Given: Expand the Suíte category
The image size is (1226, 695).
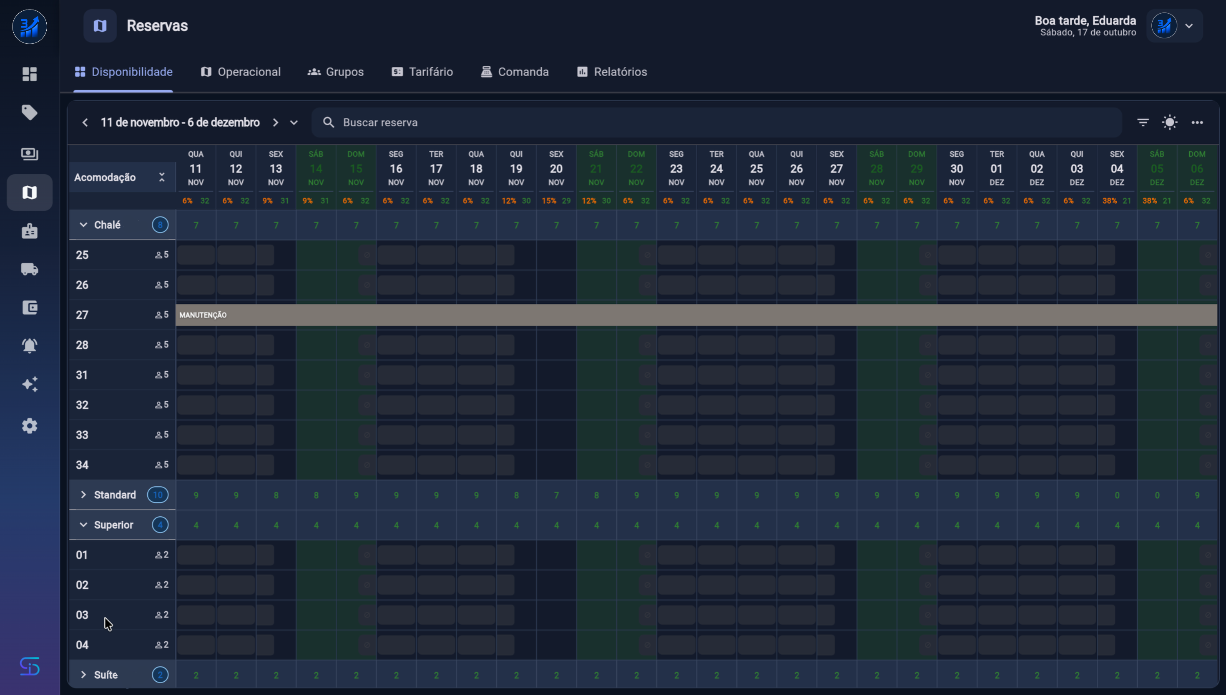Looking at the screenshot, I should tap(83, 675).
